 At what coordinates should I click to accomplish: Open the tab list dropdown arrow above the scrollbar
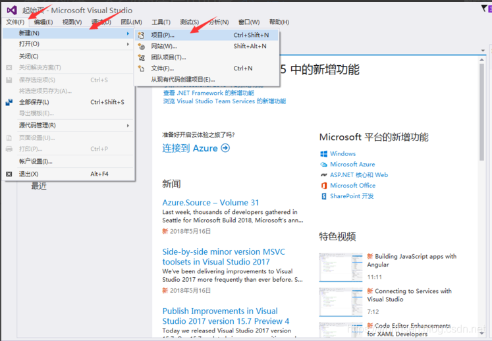coord(483,51)
